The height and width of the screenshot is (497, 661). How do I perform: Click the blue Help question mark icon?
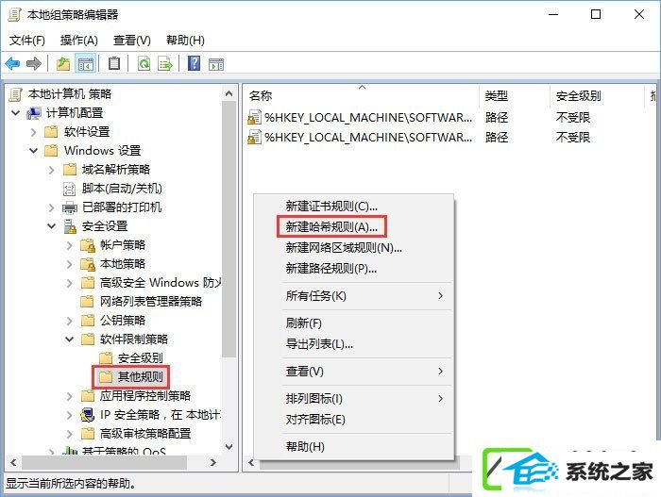pos(194,63)
